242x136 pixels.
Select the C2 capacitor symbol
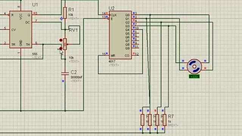(x=65, y=73)
